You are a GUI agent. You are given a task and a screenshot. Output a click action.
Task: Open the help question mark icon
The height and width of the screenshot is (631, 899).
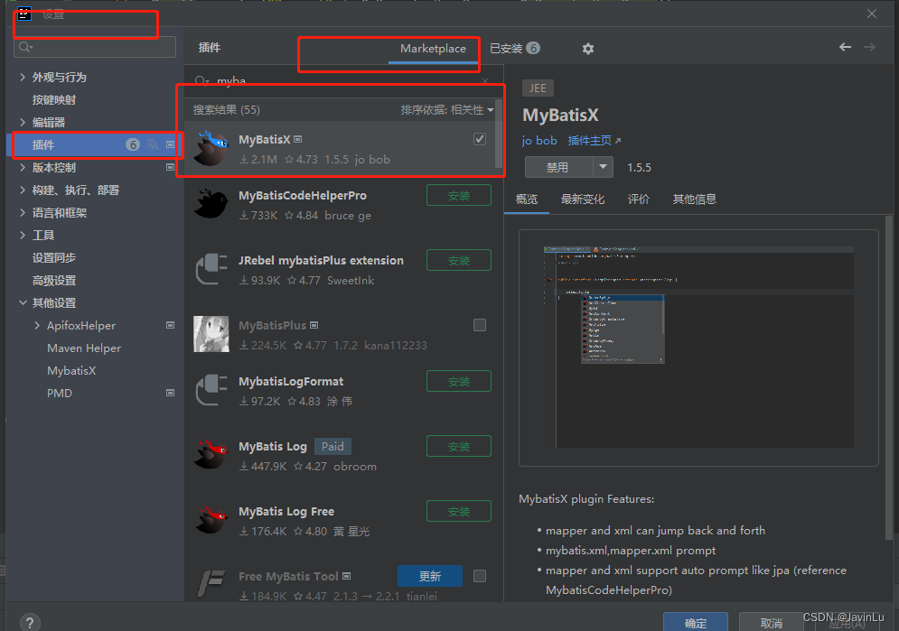click(x=30, y=622)
